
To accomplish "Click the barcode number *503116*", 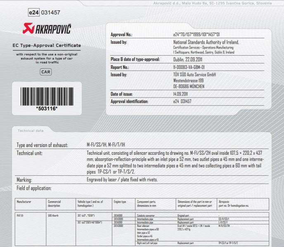I will 46,109.
